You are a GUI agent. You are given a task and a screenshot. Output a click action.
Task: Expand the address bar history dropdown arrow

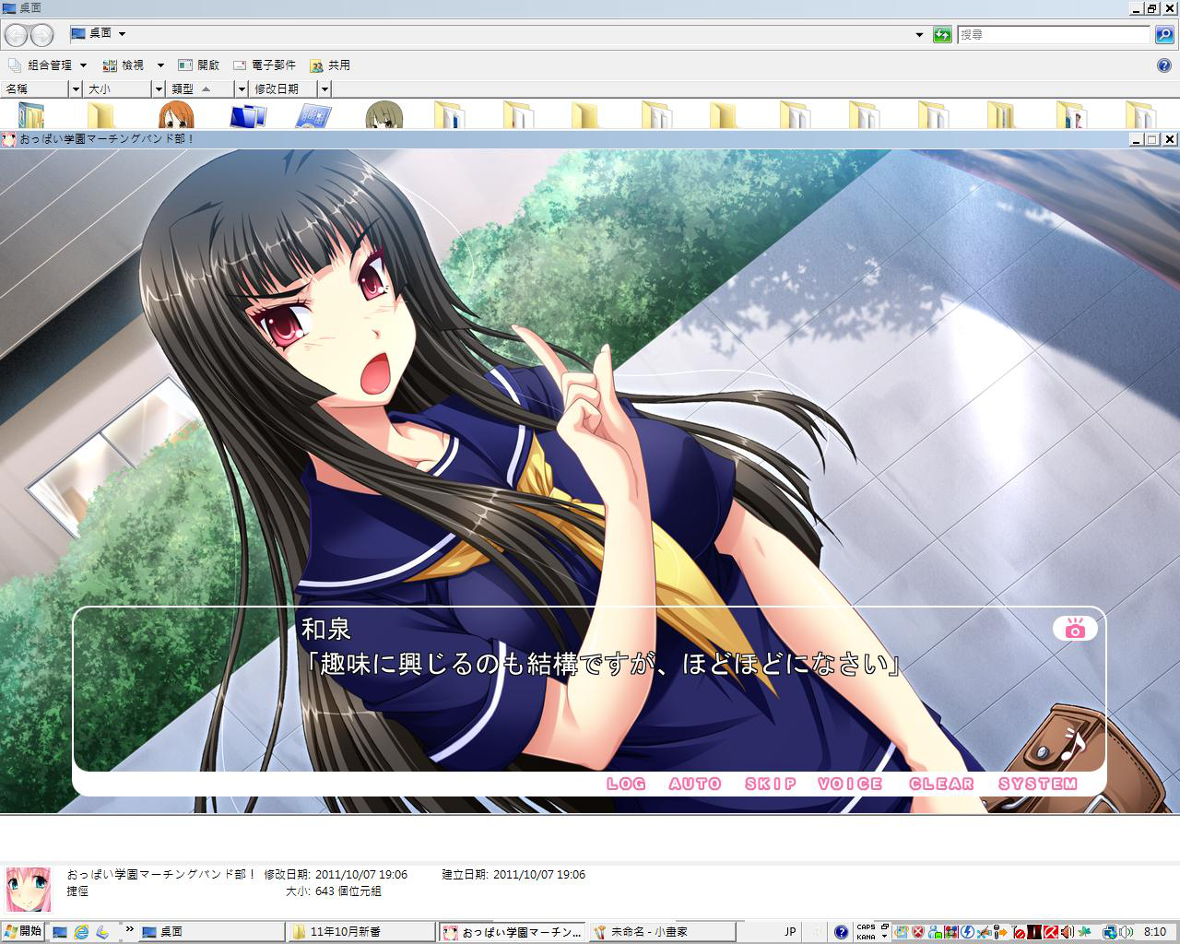[919, 35]
